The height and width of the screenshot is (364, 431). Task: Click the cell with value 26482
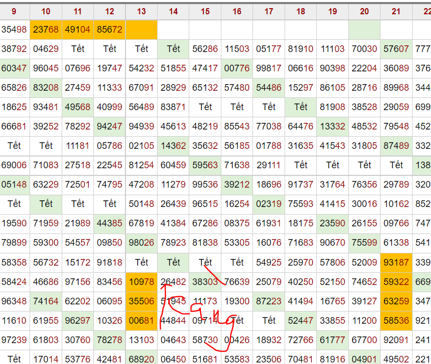173,281
